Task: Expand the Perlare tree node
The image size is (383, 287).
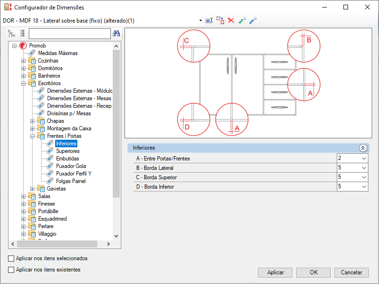Action: click(x=24, y=227)
